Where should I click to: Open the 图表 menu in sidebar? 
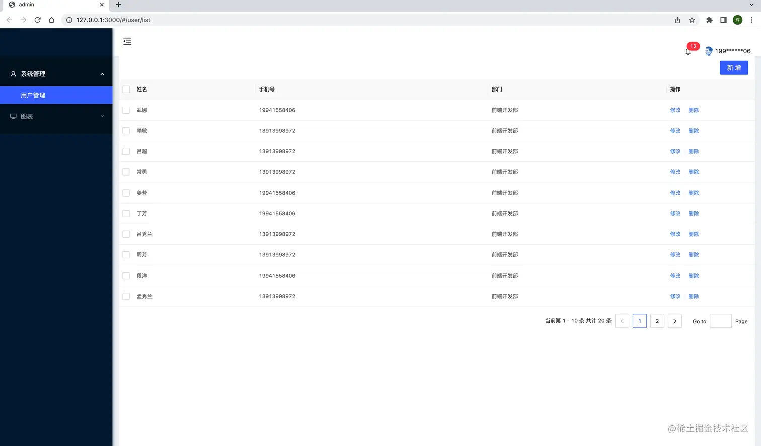click(x=56, y=116)
